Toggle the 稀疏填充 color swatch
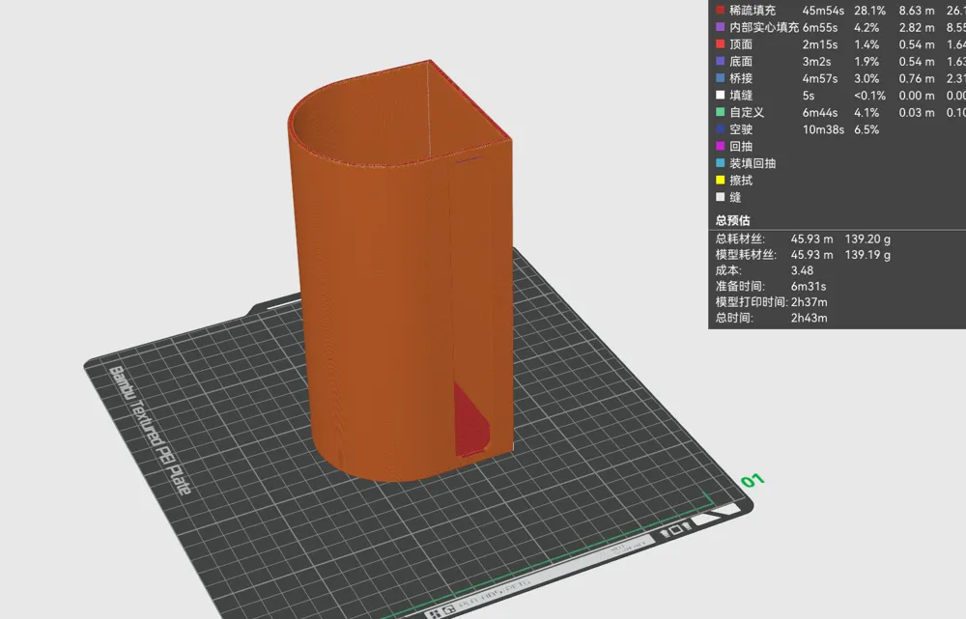 click(x=721, y=11)
